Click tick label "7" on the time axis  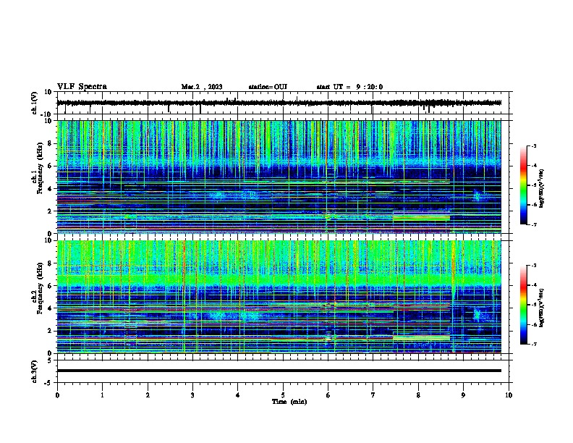(x=373, y=395)
